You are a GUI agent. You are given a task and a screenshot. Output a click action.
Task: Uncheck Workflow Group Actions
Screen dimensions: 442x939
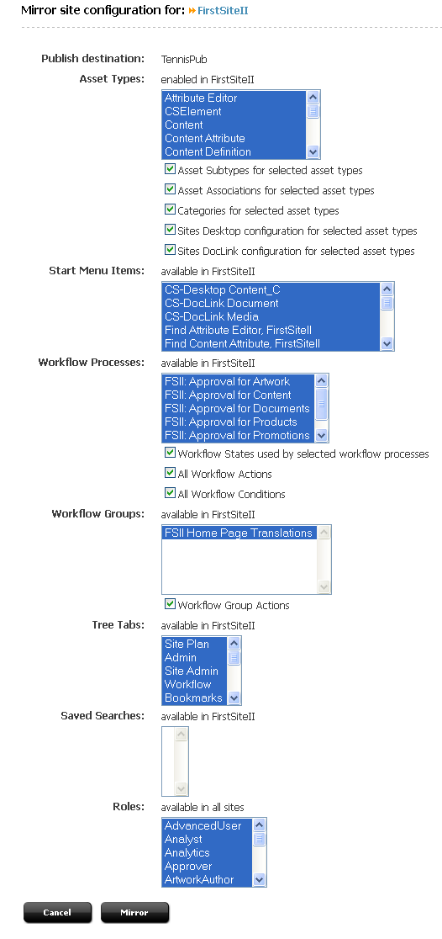170,604
